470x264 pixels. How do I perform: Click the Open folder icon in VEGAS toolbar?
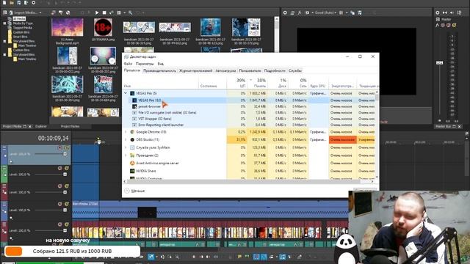click(12, 3)
